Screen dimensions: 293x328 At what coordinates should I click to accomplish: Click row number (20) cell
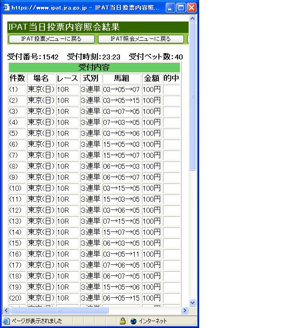tap(17, 298)
